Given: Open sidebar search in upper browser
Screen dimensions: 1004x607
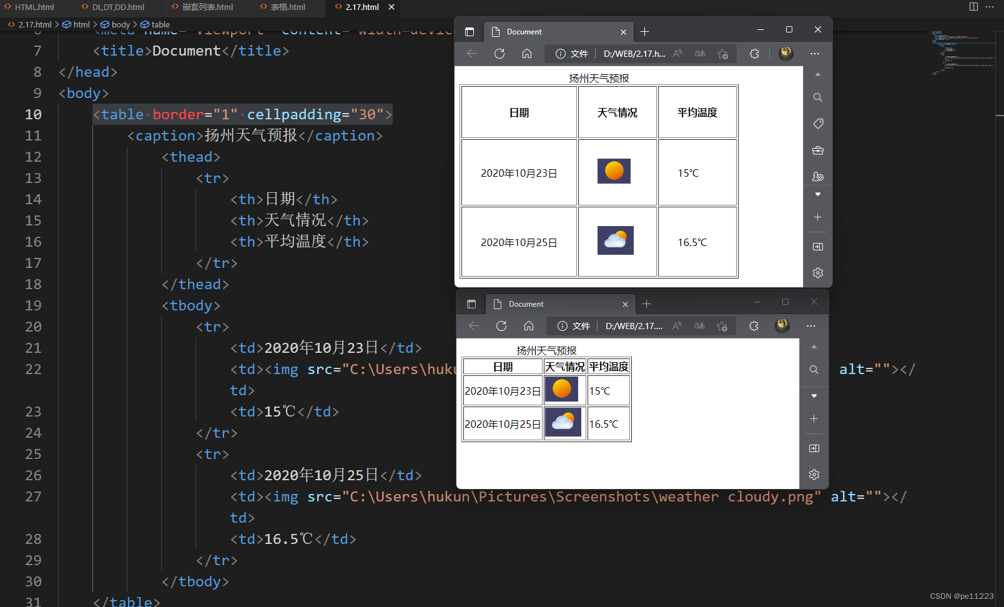Looking at the screenshot, I should click(818, 97).
